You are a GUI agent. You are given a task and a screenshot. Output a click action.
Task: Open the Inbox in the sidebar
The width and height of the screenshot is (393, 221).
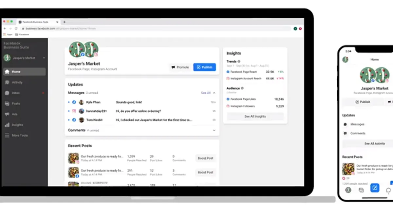(x=25, y=93)
